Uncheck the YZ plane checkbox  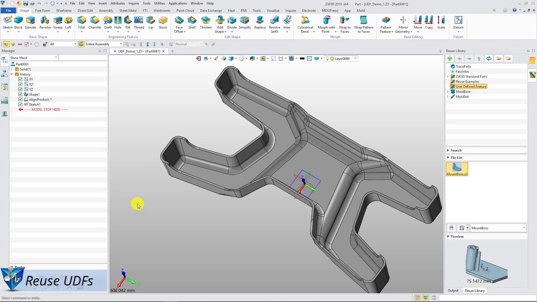point(20,89)
